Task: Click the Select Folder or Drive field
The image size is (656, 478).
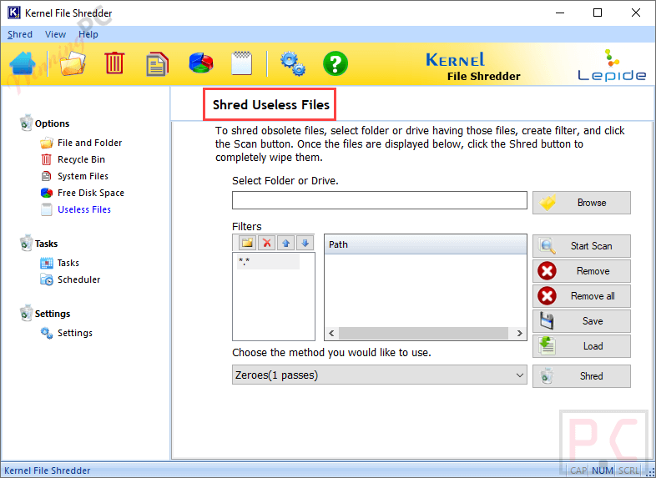Action: (x=380, y=200)
